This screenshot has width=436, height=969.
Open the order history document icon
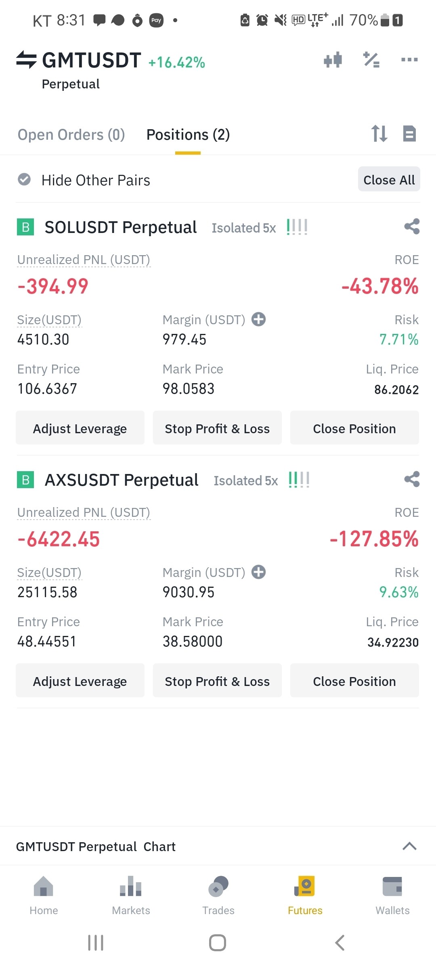tap(409, 134)
